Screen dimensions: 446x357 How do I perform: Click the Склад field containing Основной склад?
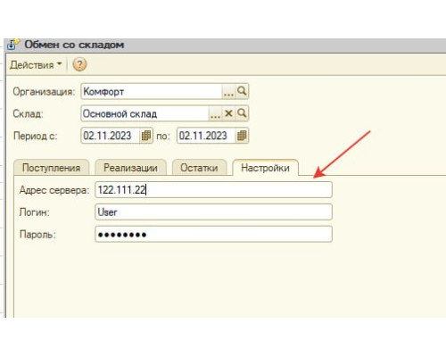pyautogui.click(x=145, y=113)
